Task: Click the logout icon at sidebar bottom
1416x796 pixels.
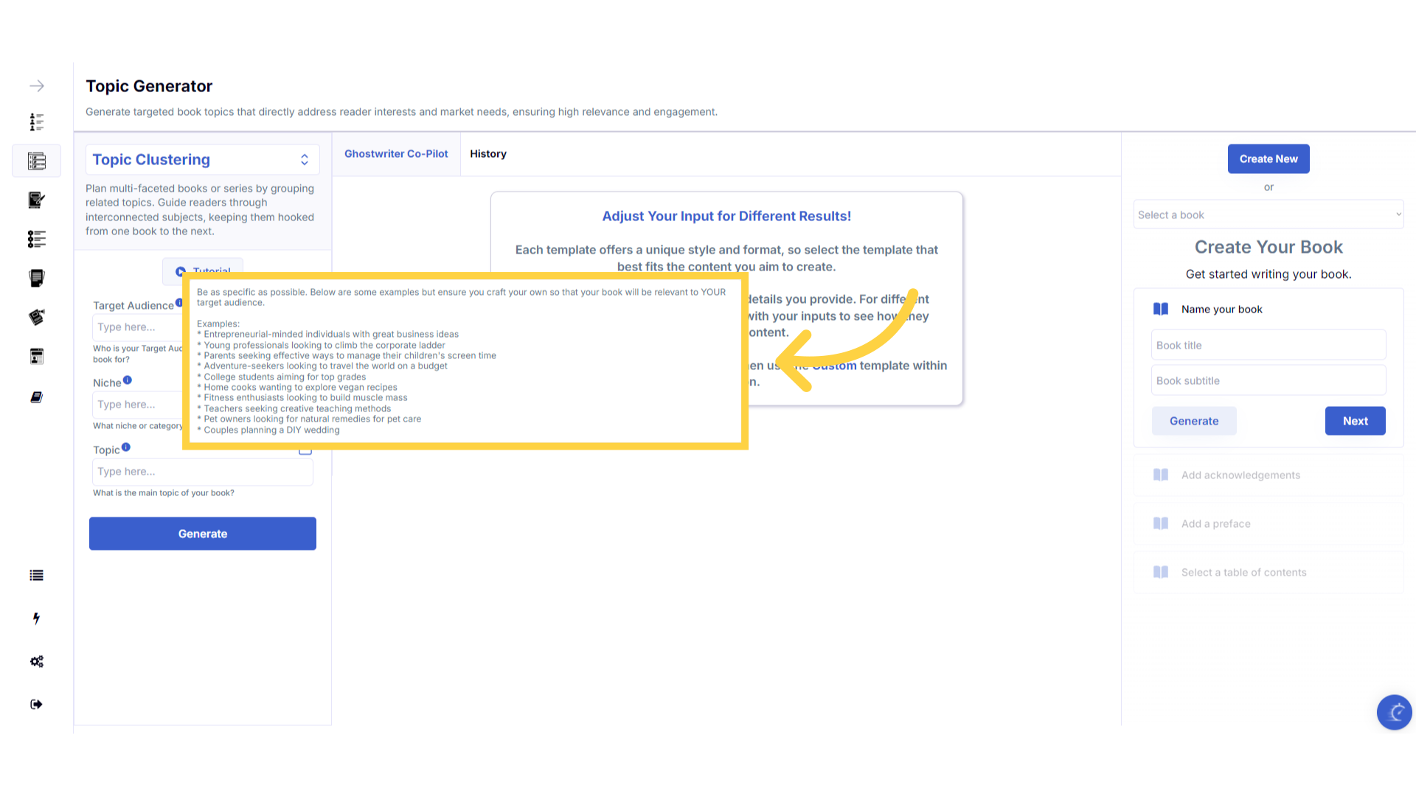Action: [x=36, y=704]
